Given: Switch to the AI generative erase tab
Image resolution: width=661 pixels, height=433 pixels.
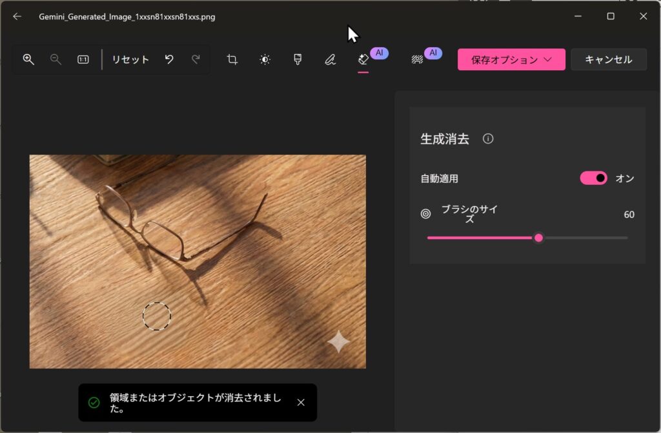Looking at the screenshot, I should point(363,59).
